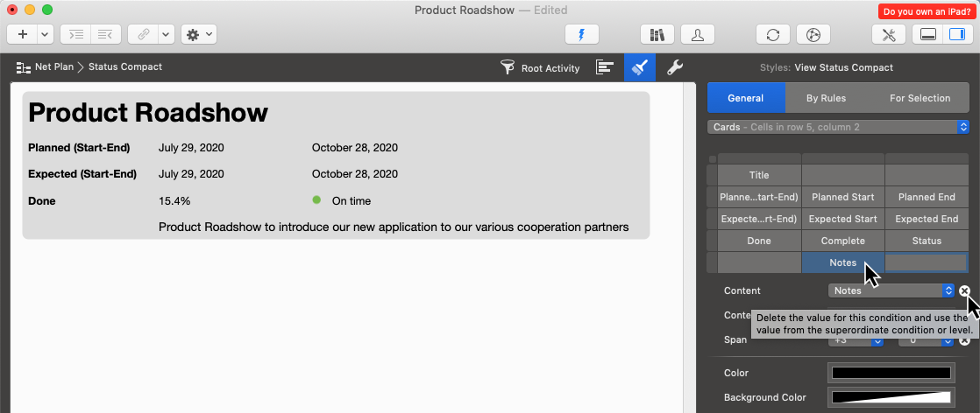
Task: Click the lightning bolt toolbar button
Action: click(580, 34)
